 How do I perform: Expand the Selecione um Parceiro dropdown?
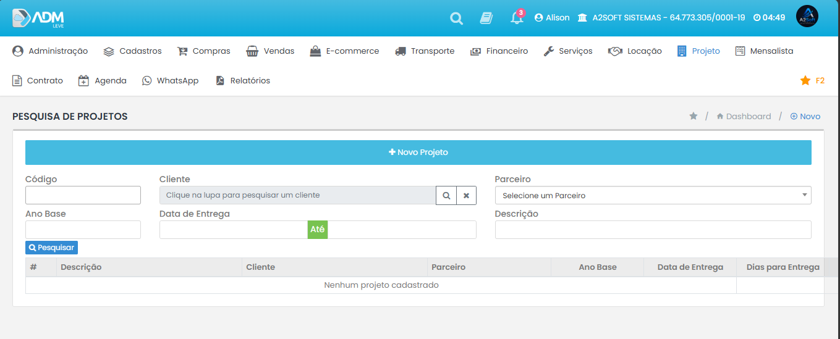pyautogui.click(x=653, y=195)
